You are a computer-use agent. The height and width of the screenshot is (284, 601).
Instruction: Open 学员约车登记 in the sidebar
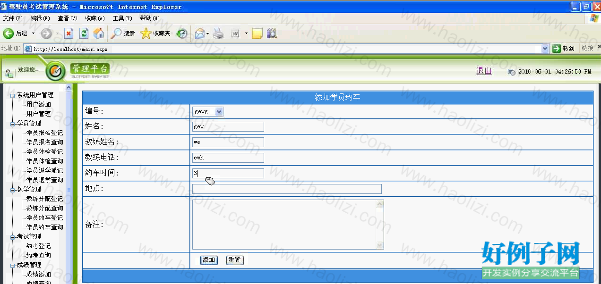point(45,218)
